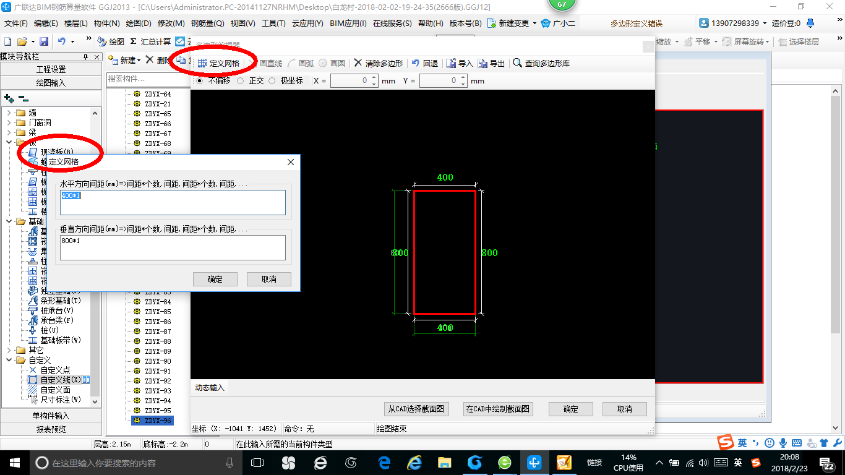Collapse the 基础 folder in navigator tree

point(9,221)
